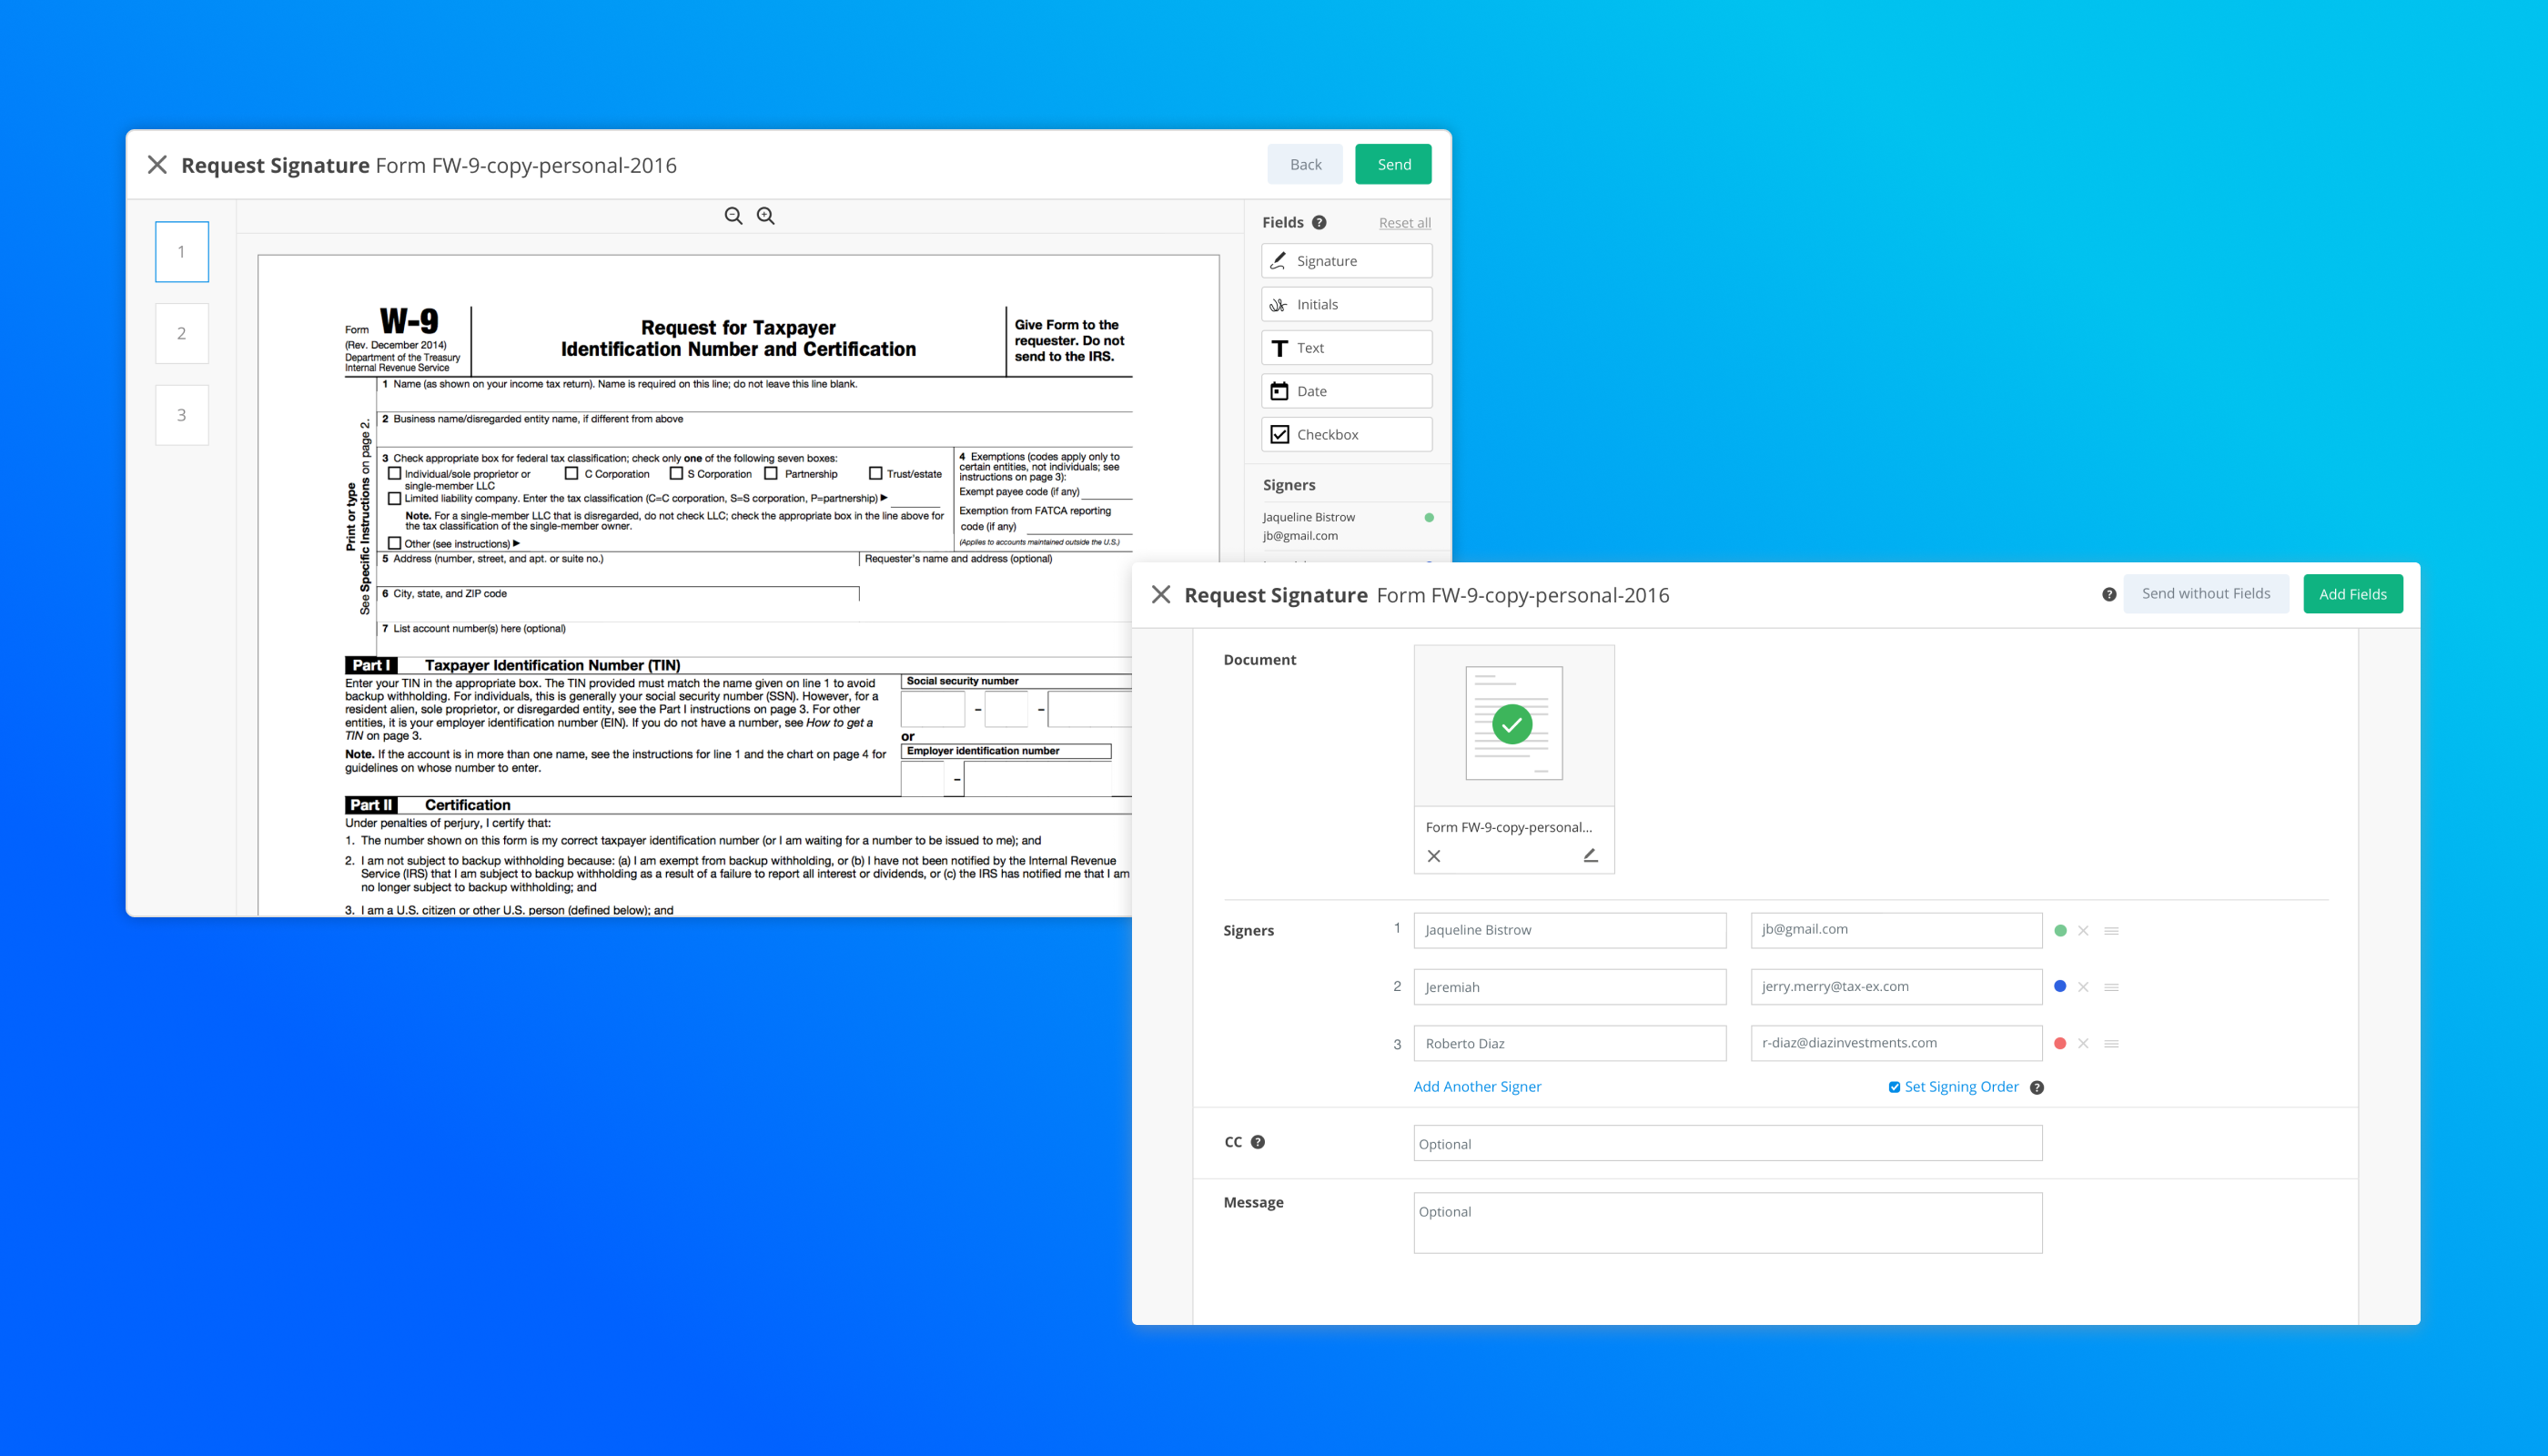Open the Fields help question mark
The image size is (2548, 1456).
pyautogui.click(x=1319, y=222)
